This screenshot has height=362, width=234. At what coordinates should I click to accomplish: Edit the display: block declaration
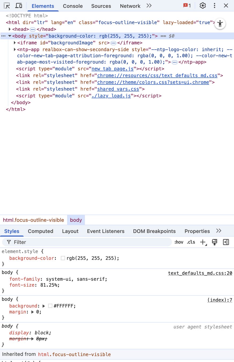(x=30, y=333)
